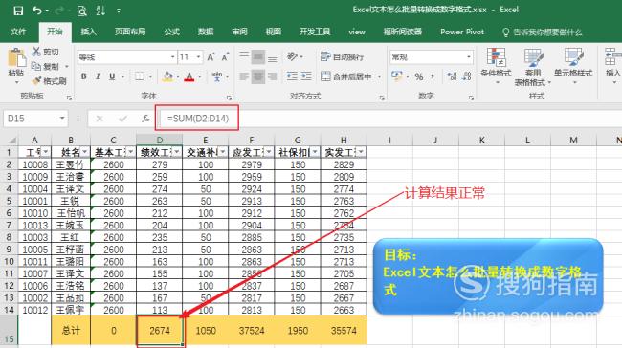Toggle Align Left
Screen dimensions: 622x348
244,76
